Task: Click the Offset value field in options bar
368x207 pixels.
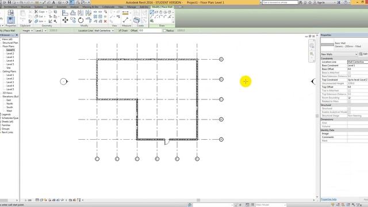Action: (149, 30)
